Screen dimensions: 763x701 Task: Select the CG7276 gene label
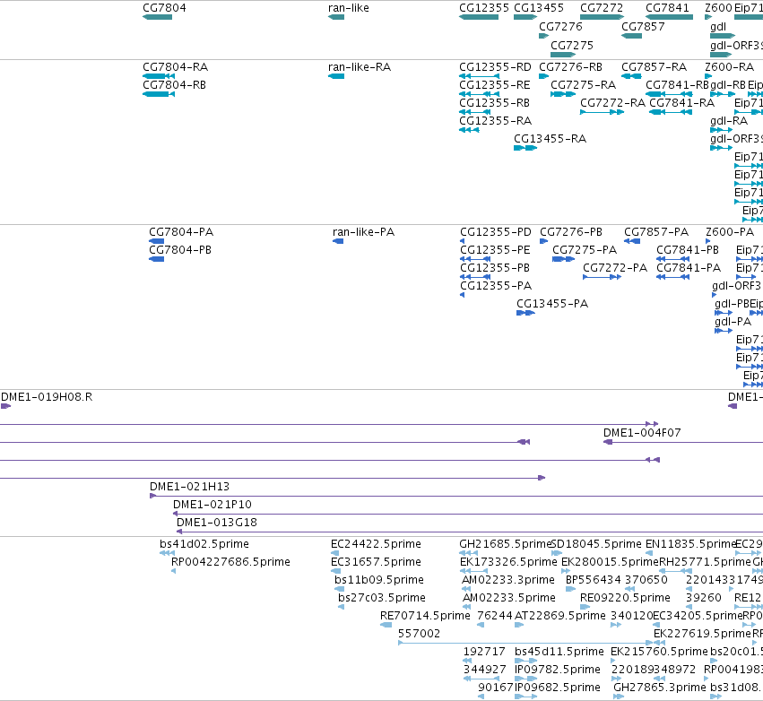[x=560, y=26]
